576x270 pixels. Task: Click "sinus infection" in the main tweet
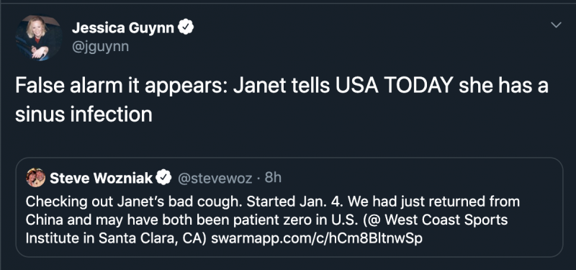point(84,114)
